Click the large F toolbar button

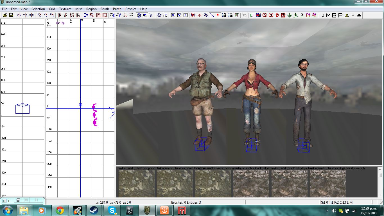[353, 15]
